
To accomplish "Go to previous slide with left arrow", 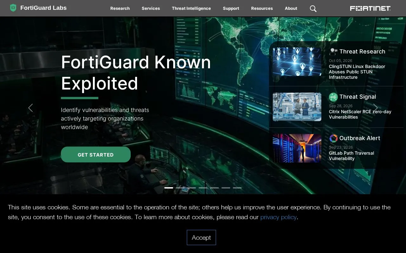I will click(30, 108).
